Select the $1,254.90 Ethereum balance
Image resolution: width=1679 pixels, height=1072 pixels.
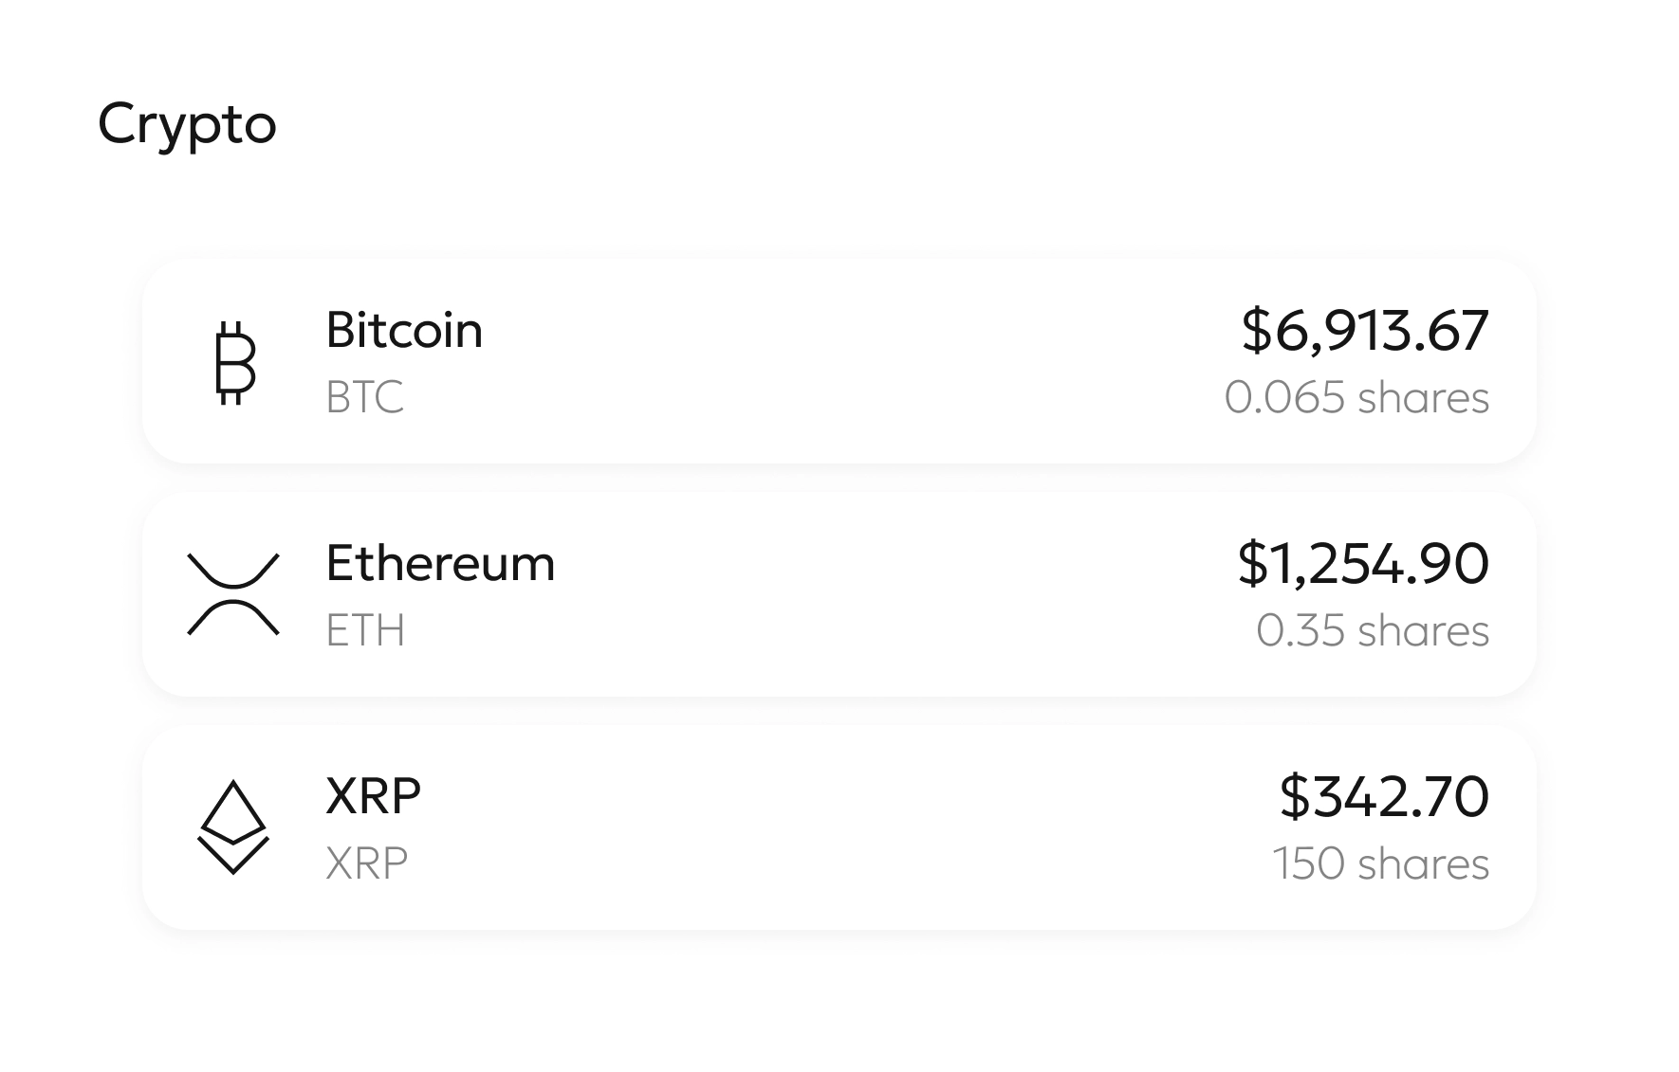(x=1363, y=564)
